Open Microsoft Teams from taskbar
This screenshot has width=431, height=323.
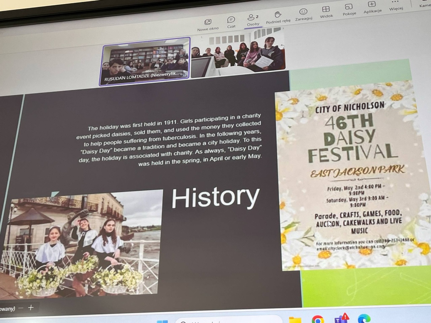pos(341,318)
